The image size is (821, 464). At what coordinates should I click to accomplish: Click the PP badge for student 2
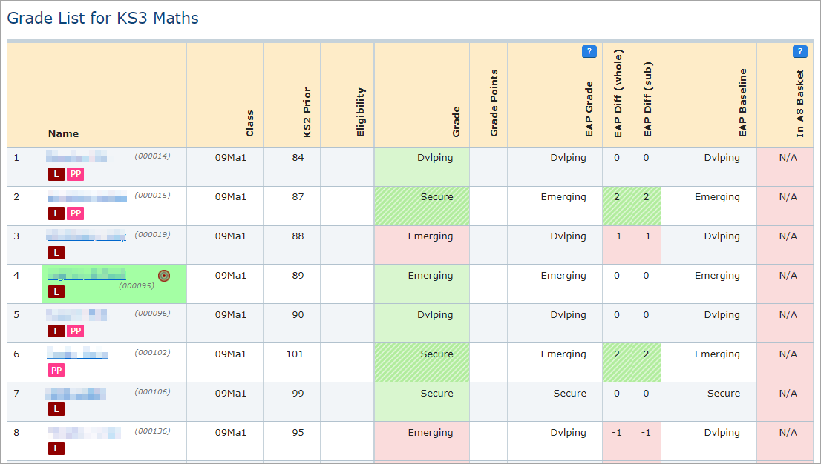pyautogui.click(x=75, y=213)
